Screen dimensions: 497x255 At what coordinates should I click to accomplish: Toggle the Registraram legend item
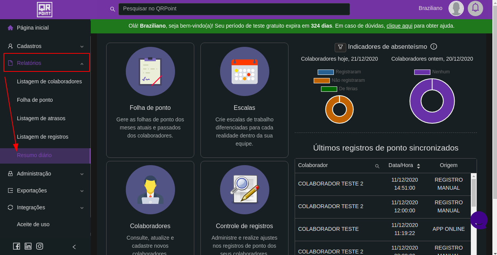pos(339,72)
